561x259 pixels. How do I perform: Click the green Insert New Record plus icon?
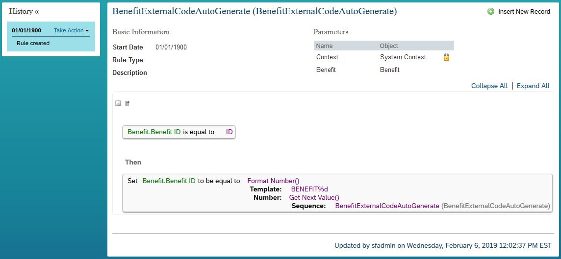(x=491, y=11)
